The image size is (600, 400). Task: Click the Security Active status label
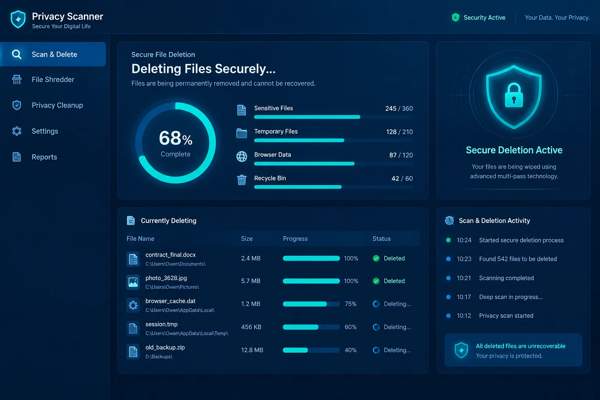tap(484, 18)
